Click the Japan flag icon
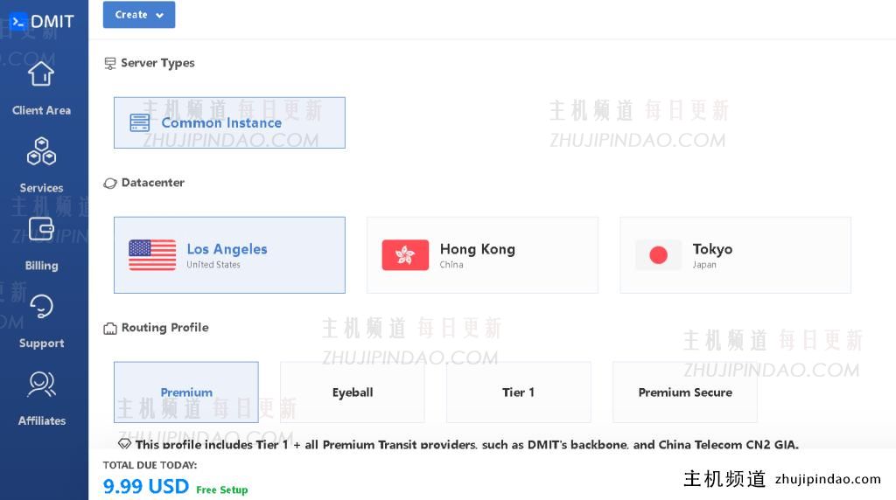 click(x=658, y=254)
